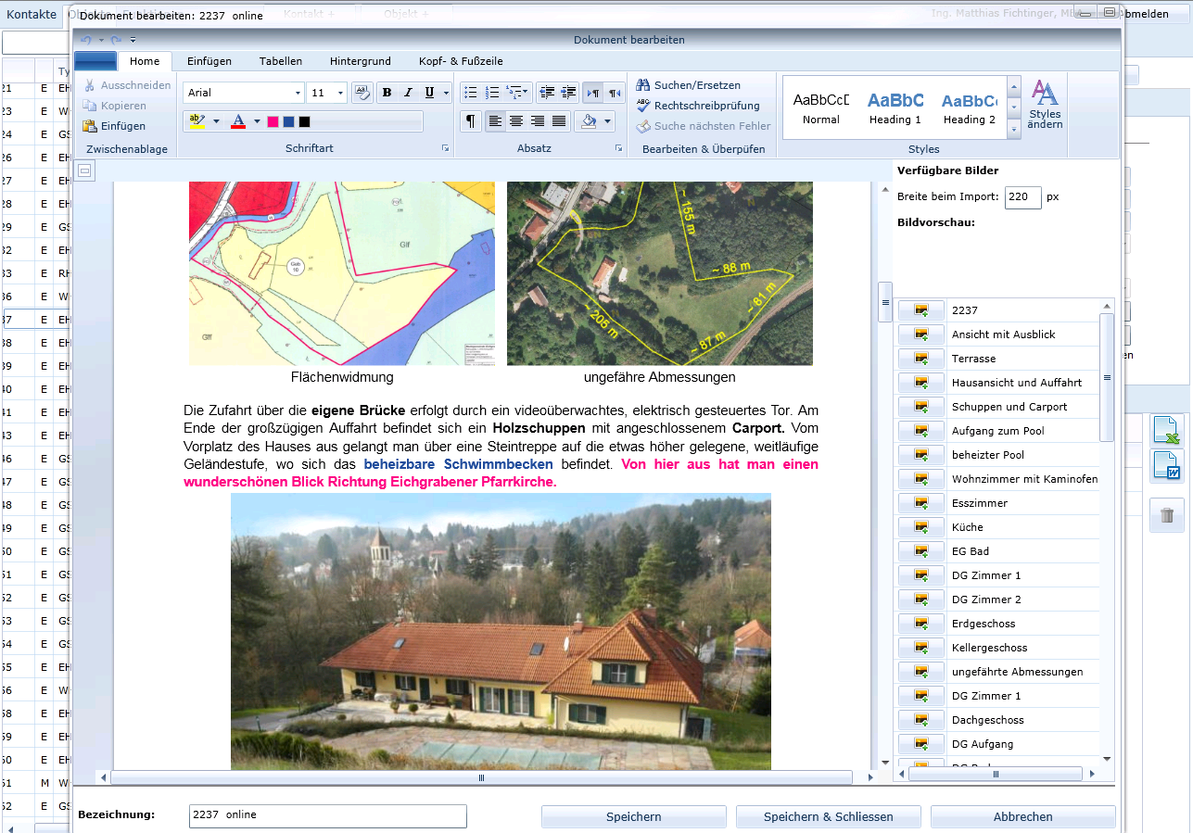Insert 'Terrasse' image using its icon
The image size is (1193, 833).
coord(921,359)
